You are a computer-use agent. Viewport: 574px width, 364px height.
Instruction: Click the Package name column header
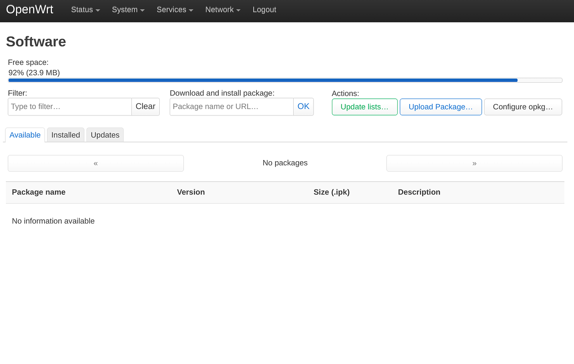pos(38,192)
